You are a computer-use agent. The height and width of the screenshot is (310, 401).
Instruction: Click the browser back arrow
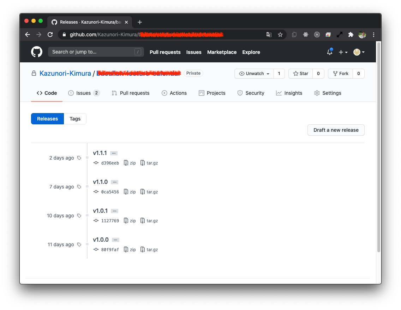[x=28, y=35]
